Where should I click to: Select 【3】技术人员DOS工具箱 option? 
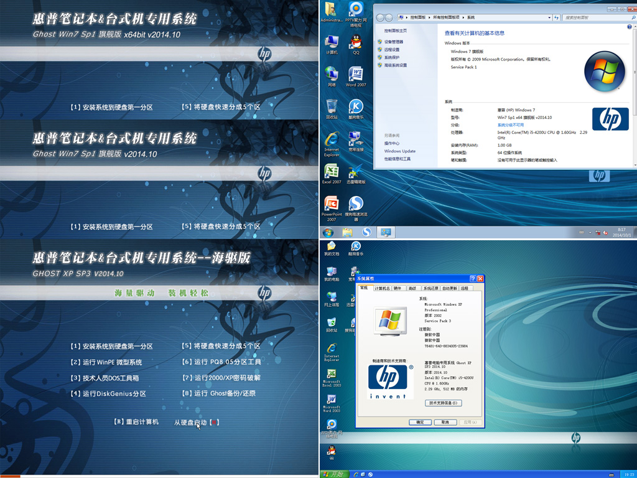click(105, 378)
